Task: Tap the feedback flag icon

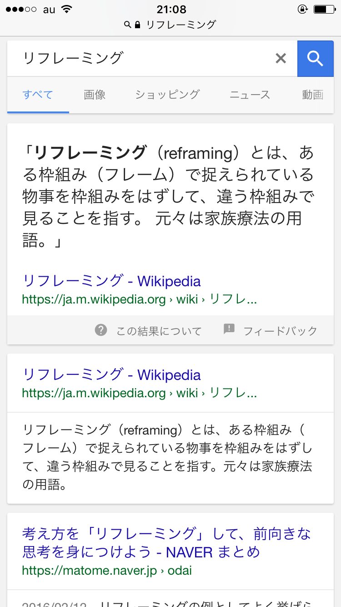Action: 229,329
